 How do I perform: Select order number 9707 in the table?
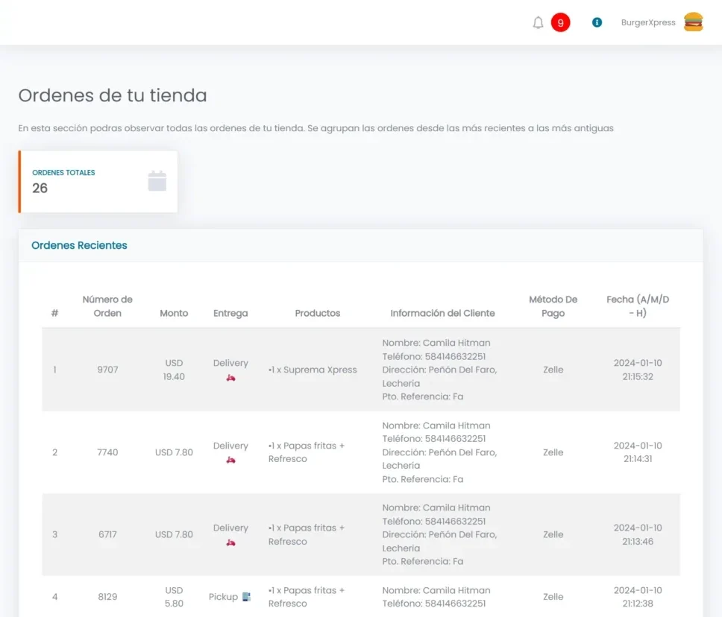click(x=107, y=370)
